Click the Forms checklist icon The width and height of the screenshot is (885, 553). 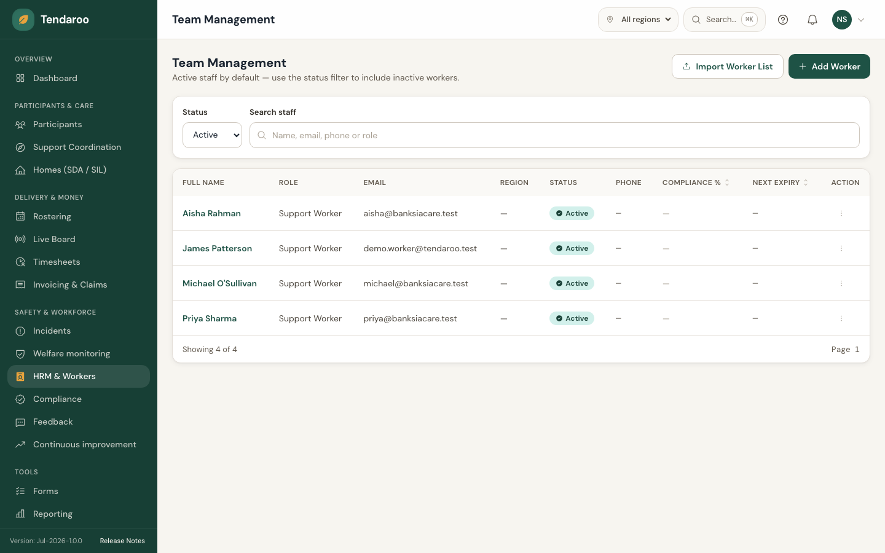(x=20, y=491)
